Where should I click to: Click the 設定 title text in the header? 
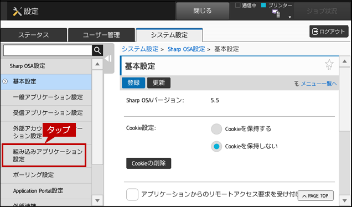point(31,11)
